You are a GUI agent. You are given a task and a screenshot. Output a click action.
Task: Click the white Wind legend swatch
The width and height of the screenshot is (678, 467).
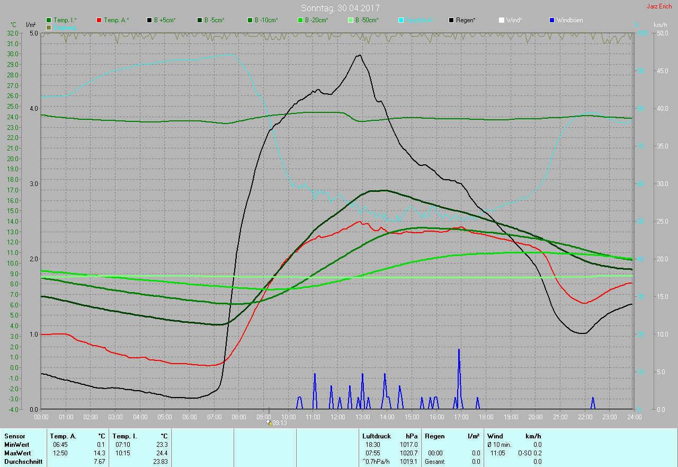click(502, 20)
